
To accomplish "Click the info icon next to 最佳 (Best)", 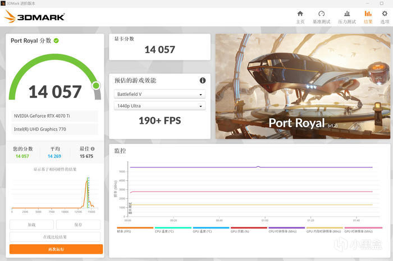I will pyautogui.click(x=93, y=149).
